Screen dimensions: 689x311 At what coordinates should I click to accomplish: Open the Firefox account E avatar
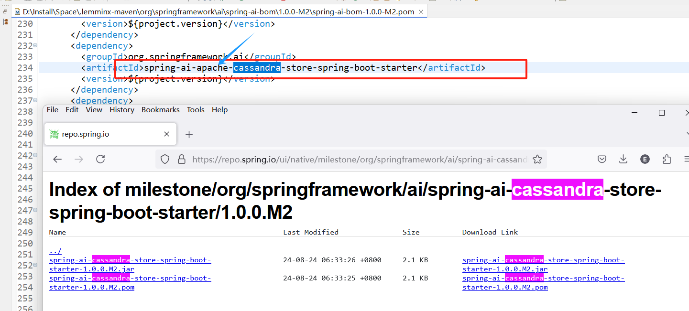(645, 160)
